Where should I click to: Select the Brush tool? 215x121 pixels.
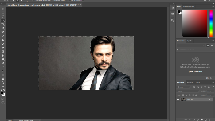(x=3, y=36)
